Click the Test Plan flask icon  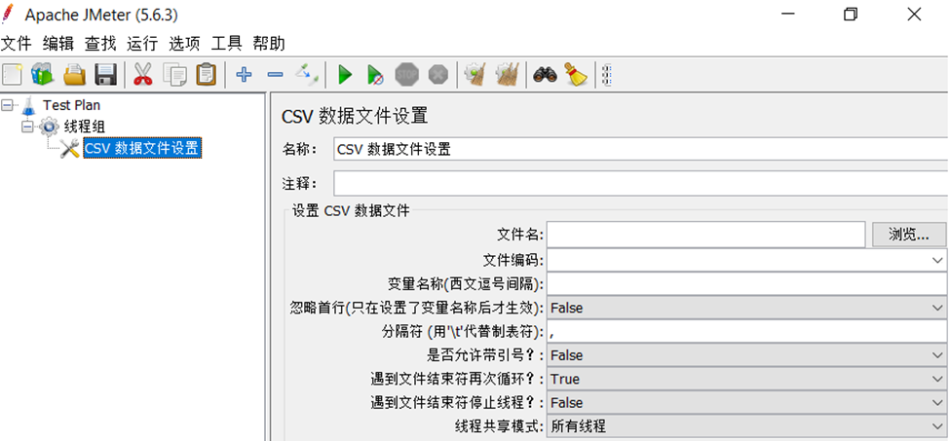point(29,106)
